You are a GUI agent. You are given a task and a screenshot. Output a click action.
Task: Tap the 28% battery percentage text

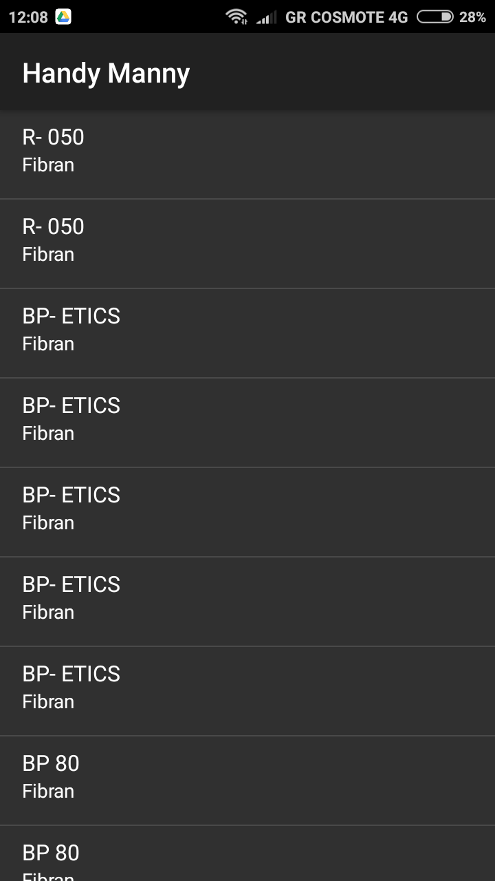[x=472, y=17]
